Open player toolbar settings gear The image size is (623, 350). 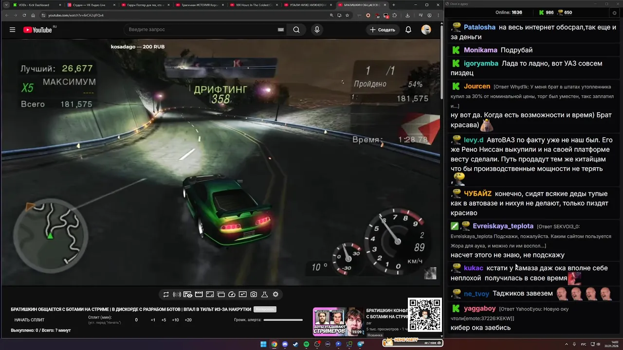pyautogui.click(x=275, y=294)
